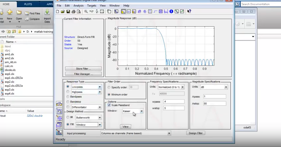Click the blue Filter Information icon
281x147 pixels.
[171, 11]
